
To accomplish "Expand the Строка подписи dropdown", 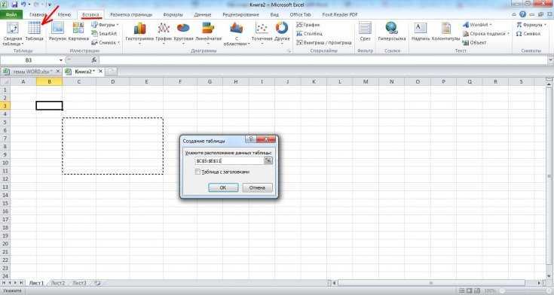I will click(x=508, y=34).
